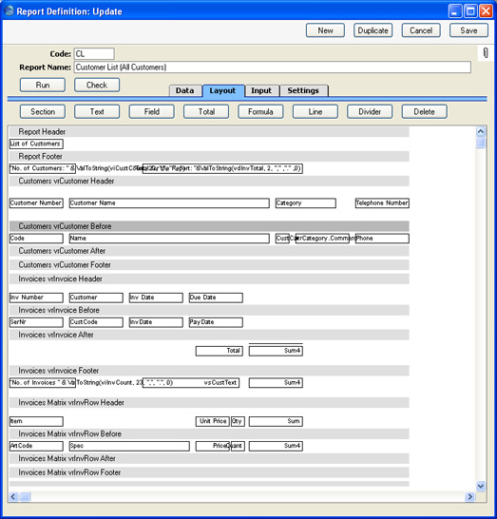Select the 'Inv Number' label box
The width and height of the screenshot is (497, 519).
(x=36, y=298)
